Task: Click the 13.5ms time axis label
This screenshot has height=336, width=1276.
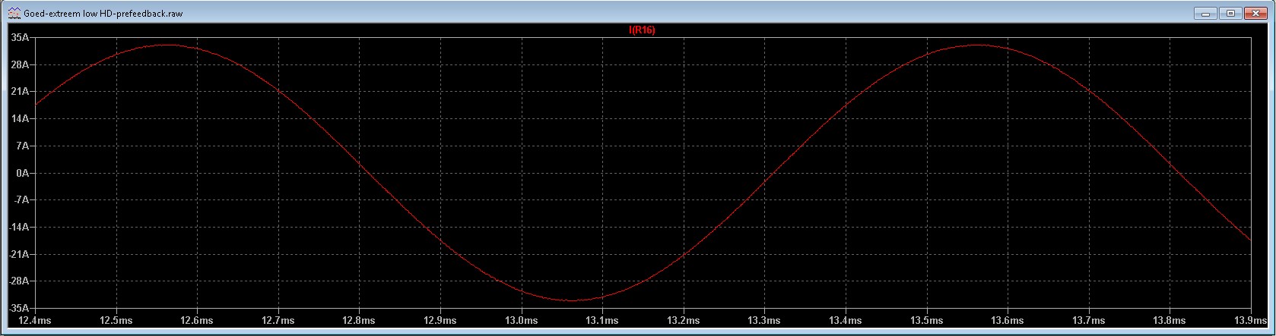Action: click(x=927, y=321)
